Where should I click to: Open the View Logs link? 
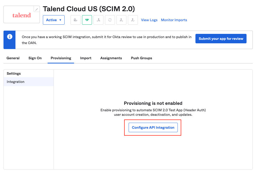pyautogui.click(x=149, y=20)
